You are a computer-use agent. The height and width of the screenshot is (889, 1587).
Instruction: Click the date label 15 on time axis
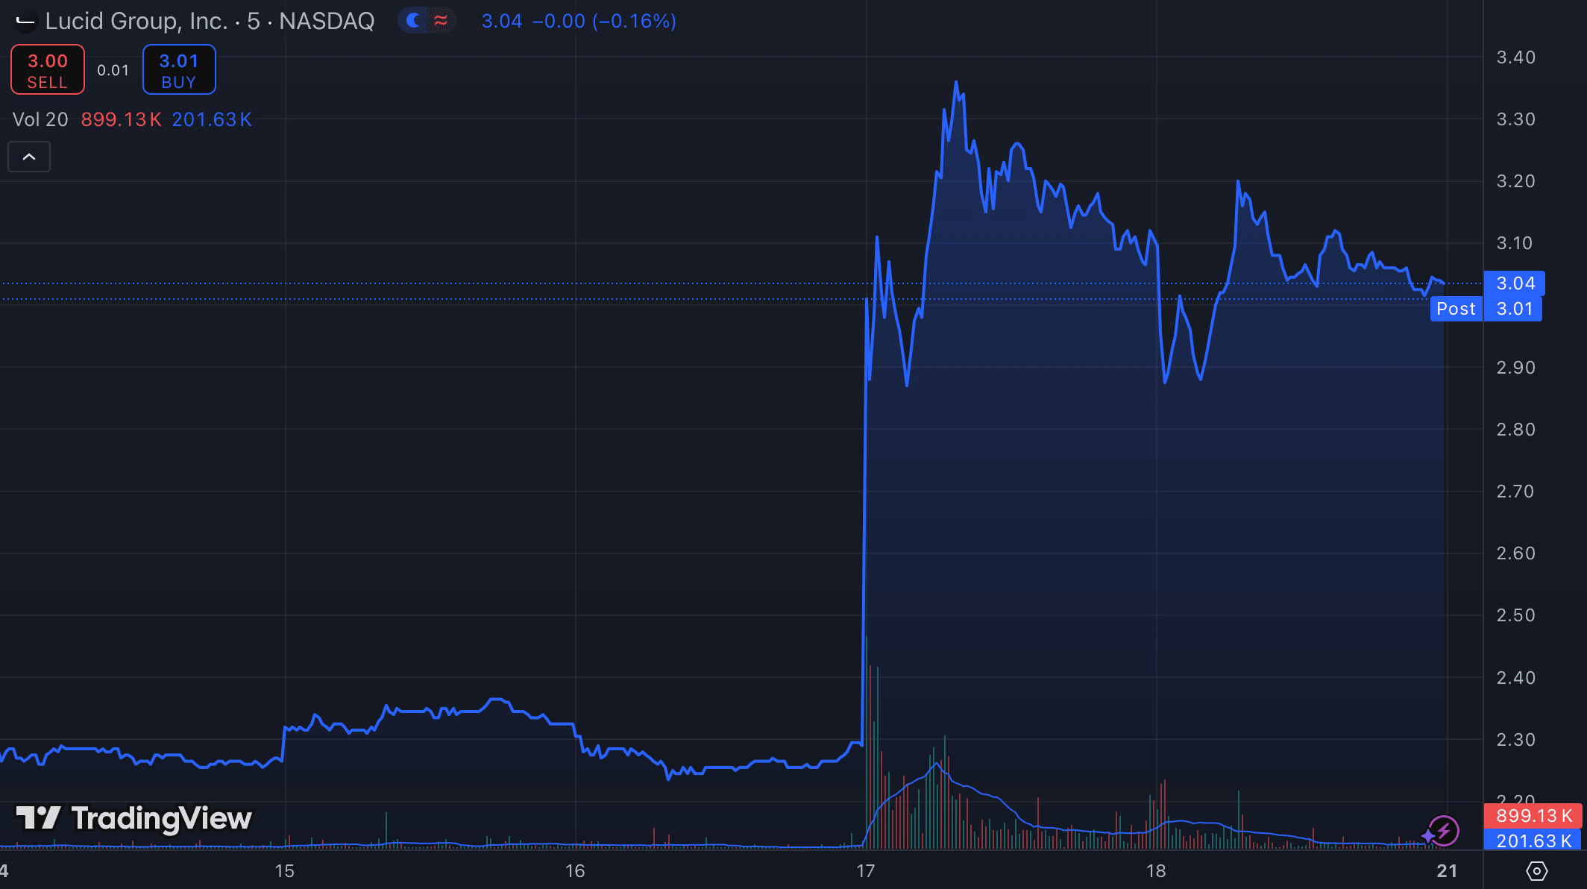tap(285, 870)
